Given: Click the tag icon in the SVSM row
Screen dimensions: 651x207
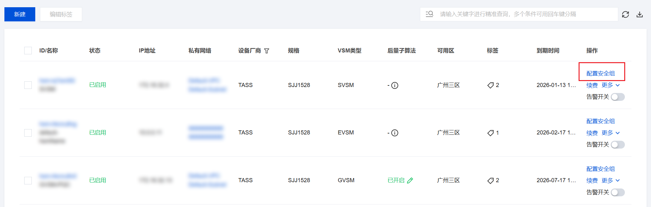Looking at the screenshot, I should coord(490,85).
